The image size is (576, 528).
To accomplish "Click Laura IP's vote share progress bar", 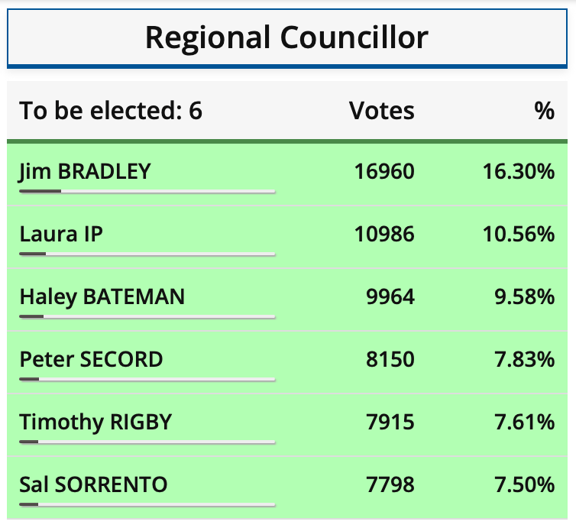I will pos(147,254).
